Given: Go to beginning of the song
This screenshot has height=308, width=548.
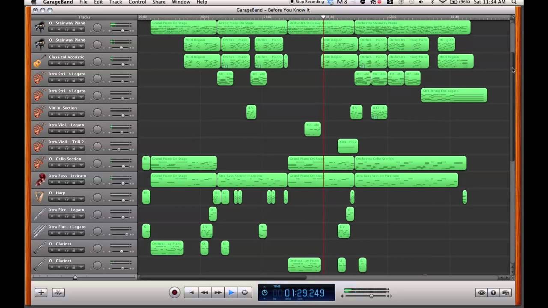Looking at the screenshot, I should tap(191, 293).
